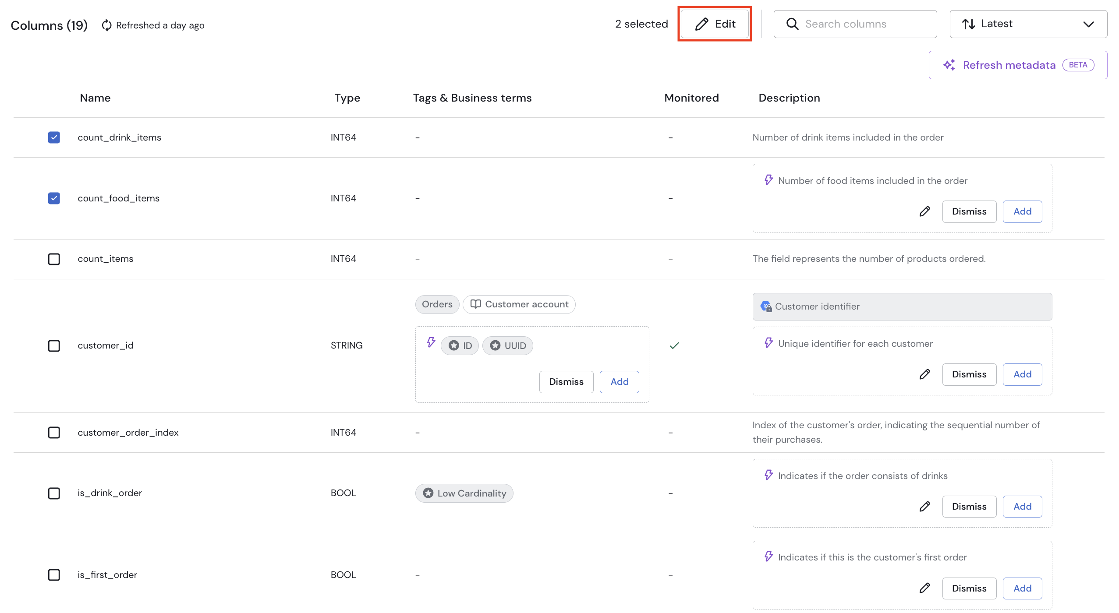
Task: Select the customer_order_index row checkbox
Action: pos(54,433)
